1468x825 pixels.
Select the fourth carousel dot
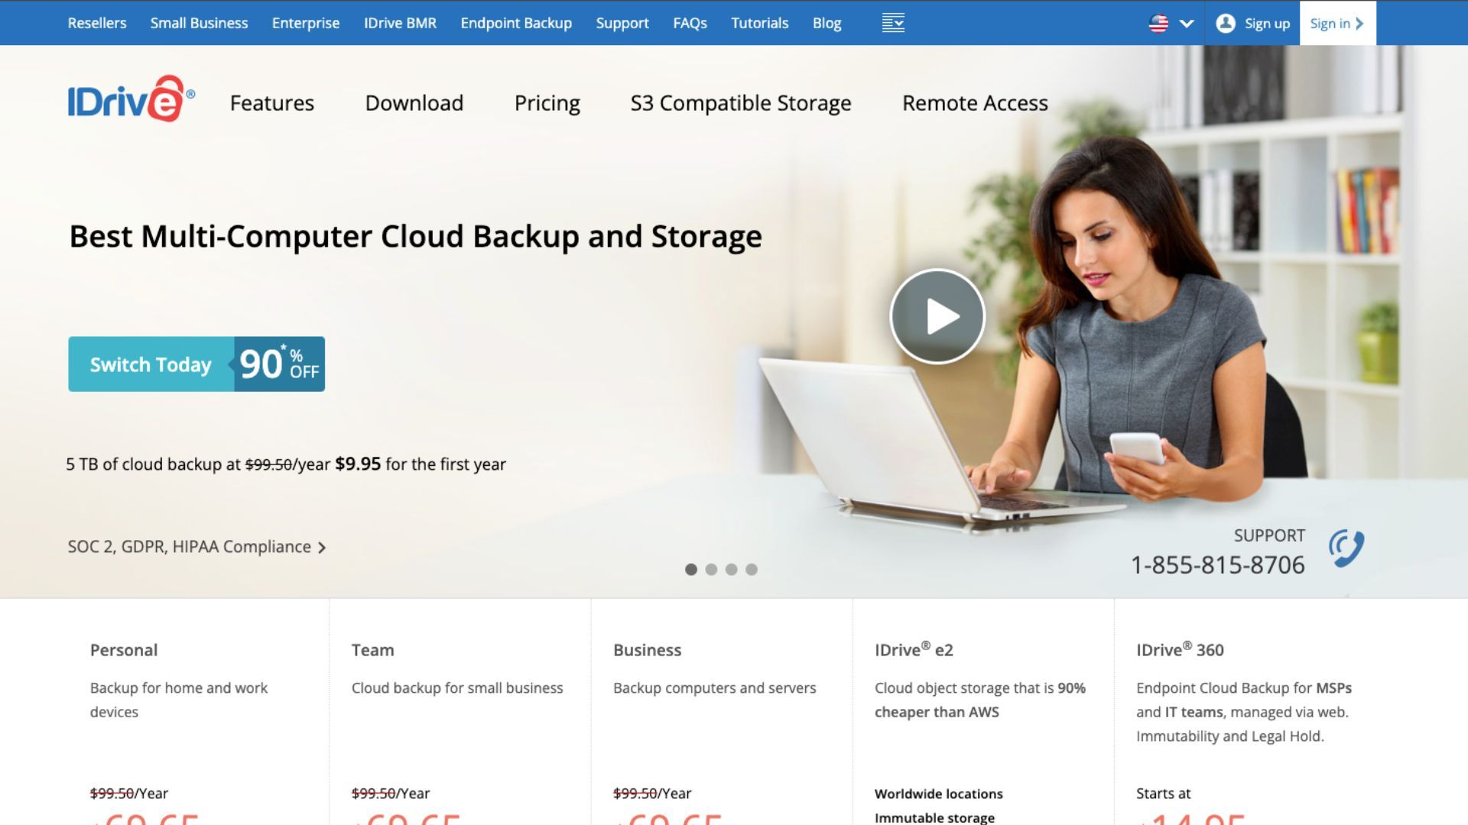tap(752, 569)
